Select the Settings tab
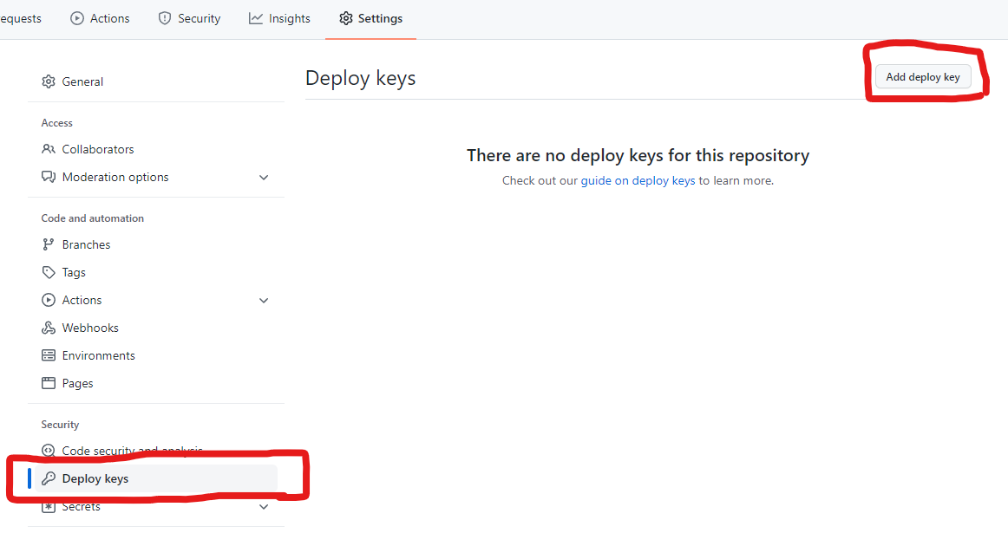Screen dimensions: 1008x533 (370, 18)
